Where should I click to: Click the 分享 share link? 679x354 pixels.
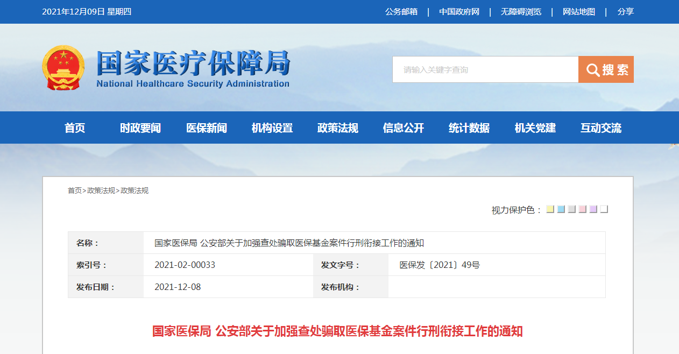[x=626, y=12]
